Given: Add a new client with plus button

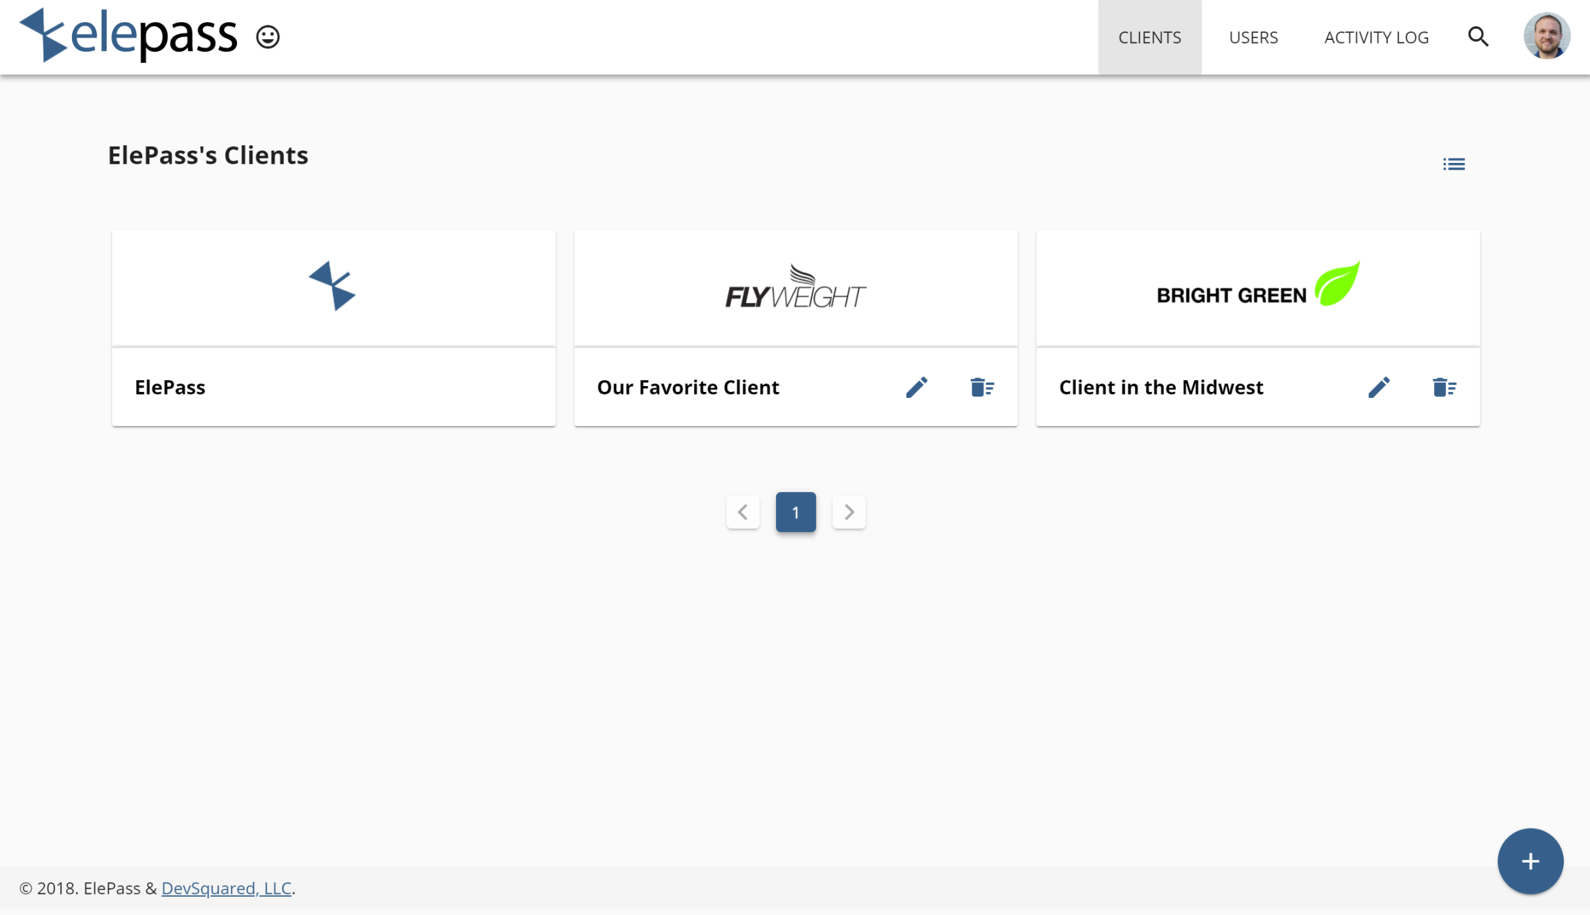Looking at the screenshot, I should tap(1530, 861).
